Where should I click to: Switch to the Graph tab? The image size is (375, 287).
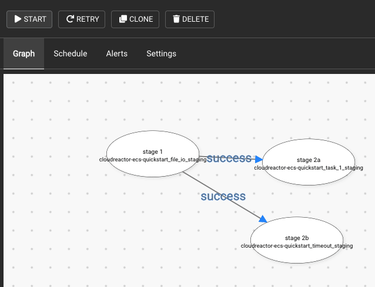pyautogui.click(x=24, y=53)
